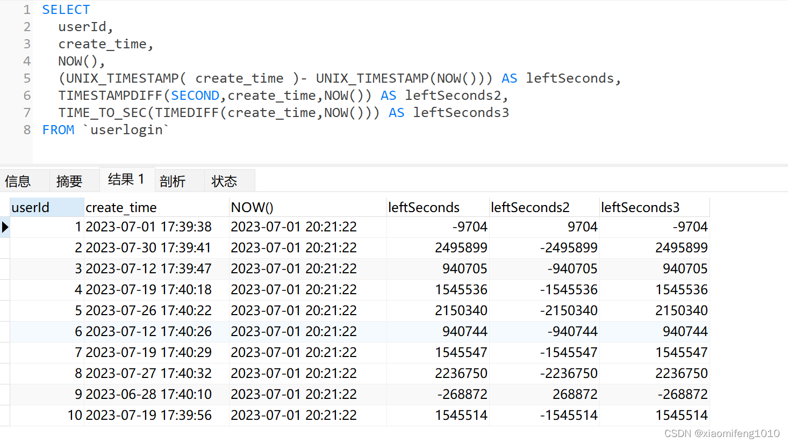
Task: Click the leftSeconds3 column header
Action: click(655, 207)
